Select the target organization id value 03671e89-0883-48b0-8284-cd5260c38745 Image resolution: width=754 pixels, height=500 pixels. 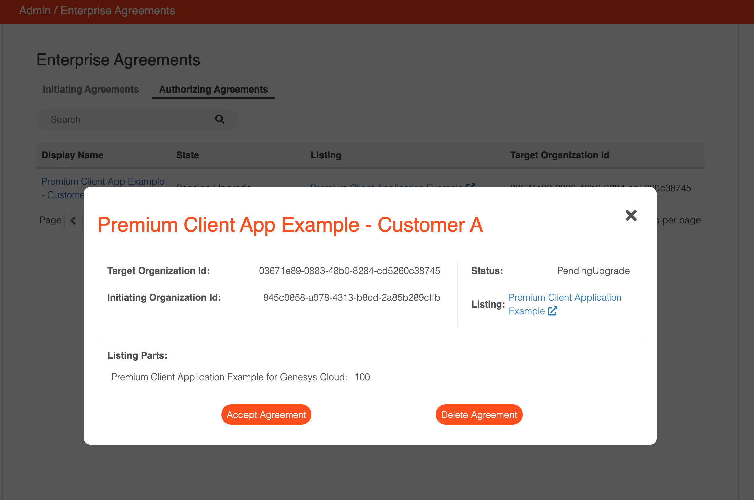tap(349, 271)
